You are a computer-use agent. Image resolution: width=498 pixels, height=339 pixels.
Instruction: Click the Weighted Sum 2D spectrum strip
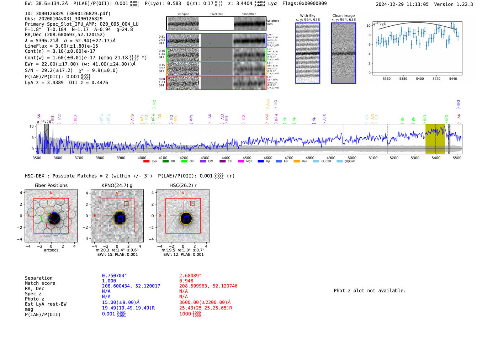pos(216,23)
